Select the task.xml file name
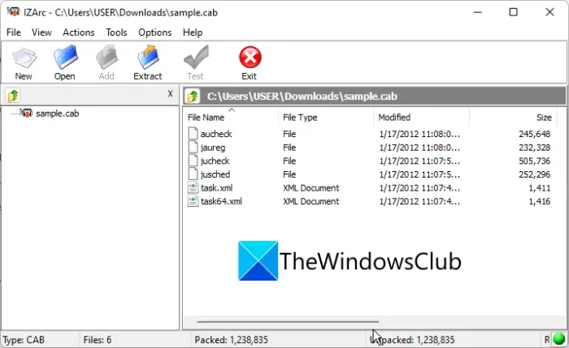 [x=217, y=187]
